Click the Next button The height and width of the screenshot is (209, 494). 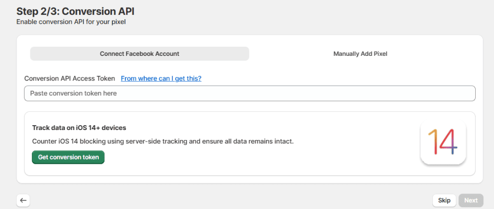[471, 200]
